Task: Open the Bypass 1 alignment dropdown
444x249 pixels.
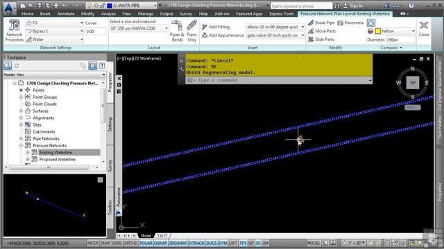Action: click(x=82, y=31)
